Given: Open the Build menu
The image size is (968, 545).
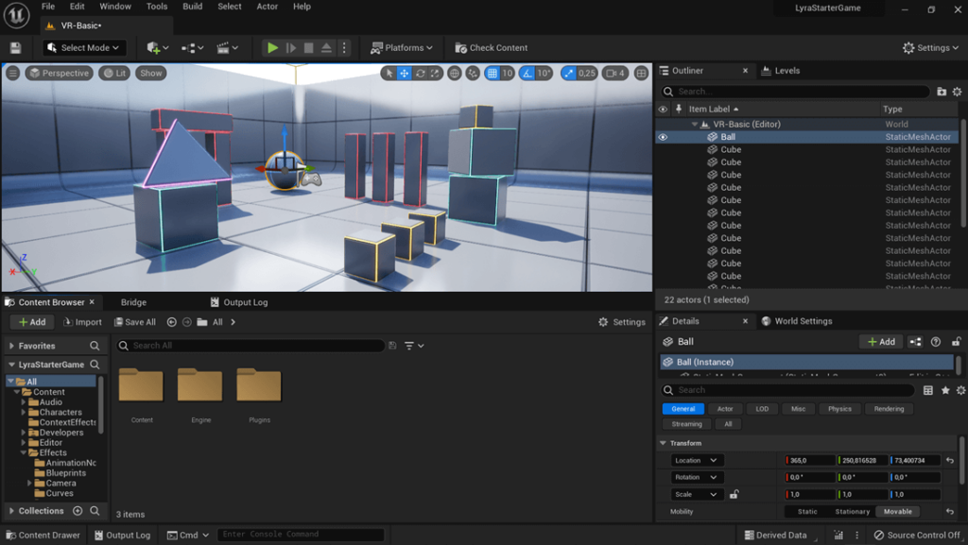Looking at the screenshot, I should pyautogui.click(x=192, y=7).
